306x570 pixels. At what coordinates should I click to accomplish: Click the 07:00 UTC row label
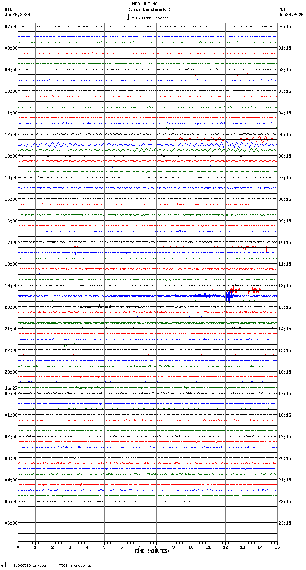pyautogui.click(x=11, y=27)
